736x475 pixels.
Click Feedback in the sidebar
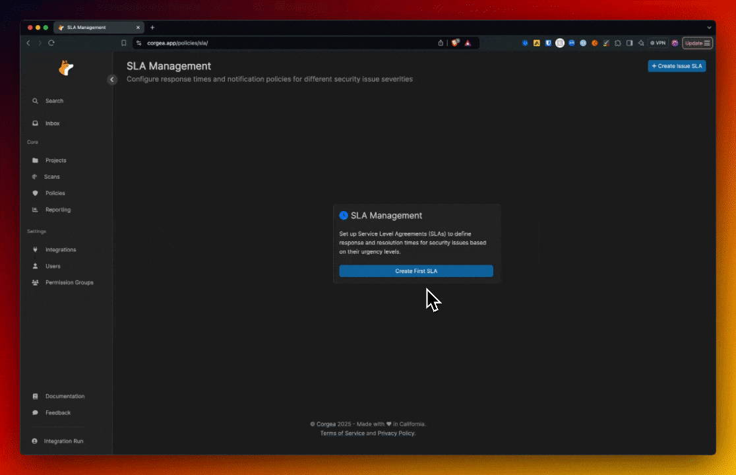click(x=57, y=413)
